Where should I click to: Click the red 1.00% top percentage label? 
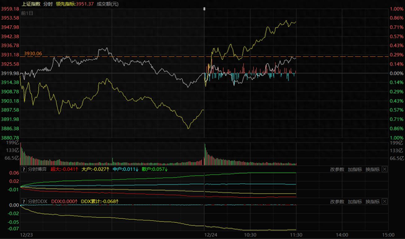point(397,9)
